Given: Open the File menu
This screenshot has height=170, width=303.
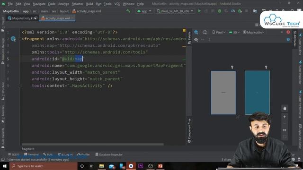Looking at the screenshot, I should pyautogui.click(x=10, y=4).
